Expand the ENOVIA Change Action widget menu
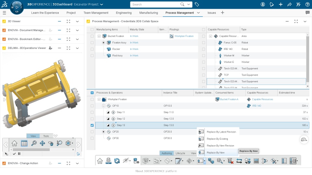Screen dimensions: 312x175 (77, 163)
